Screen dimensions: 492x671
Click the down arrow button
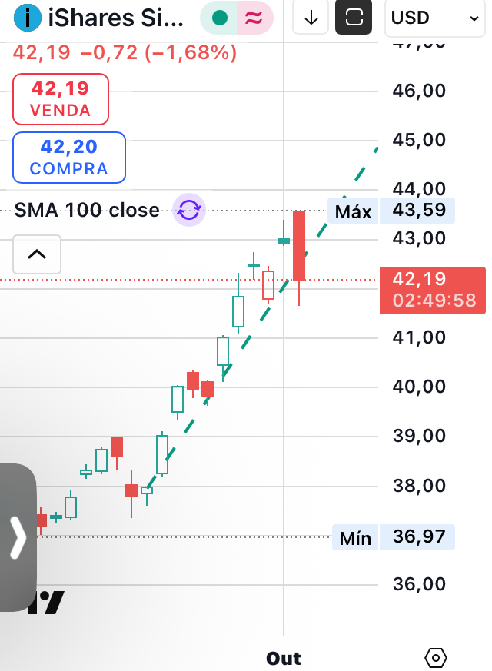coord(311,18)
